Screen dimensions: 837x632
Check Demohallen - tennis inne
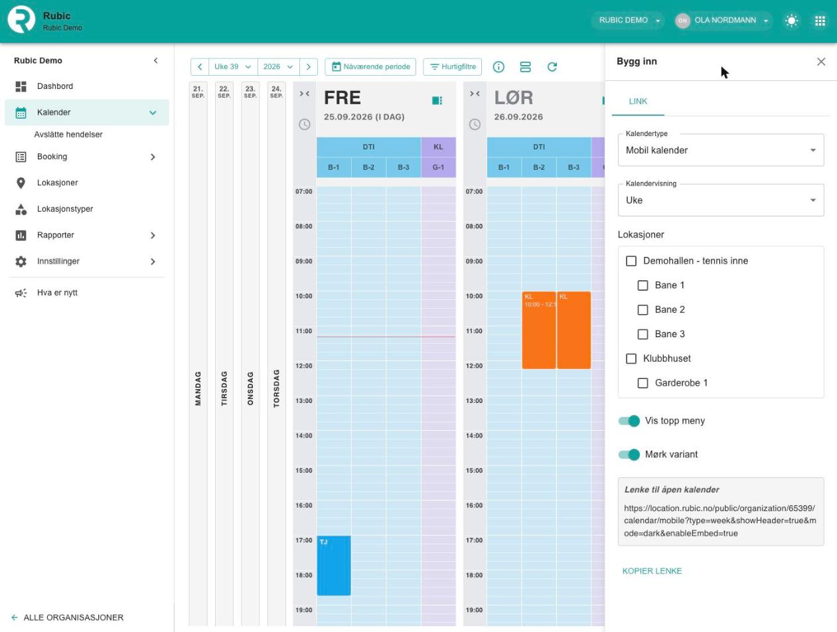click(x=631, y=261)
